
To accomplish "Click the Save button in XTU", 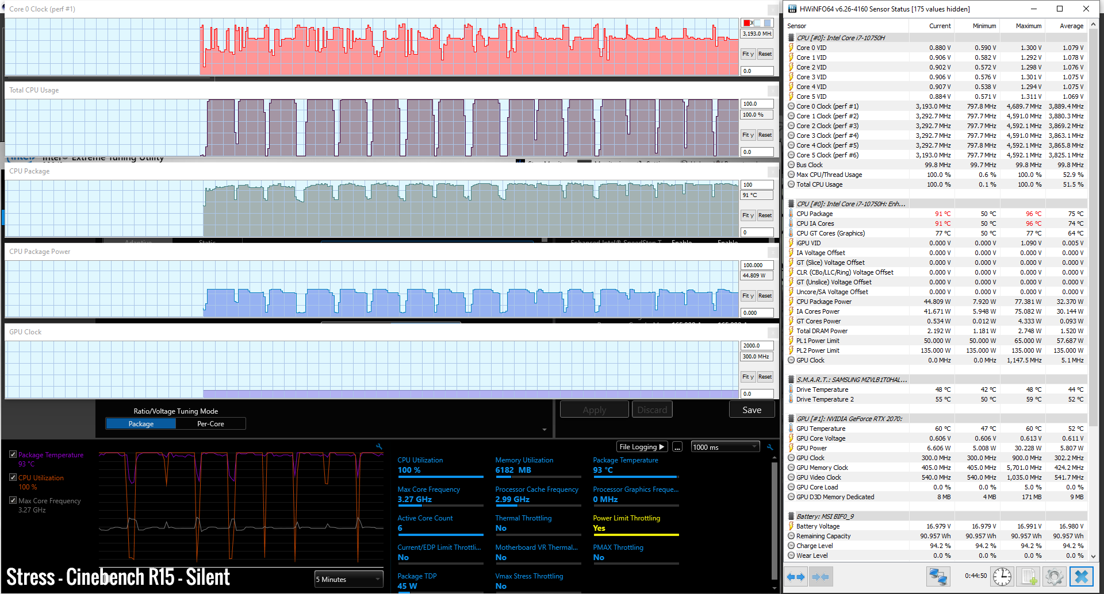I will (752, 410).
